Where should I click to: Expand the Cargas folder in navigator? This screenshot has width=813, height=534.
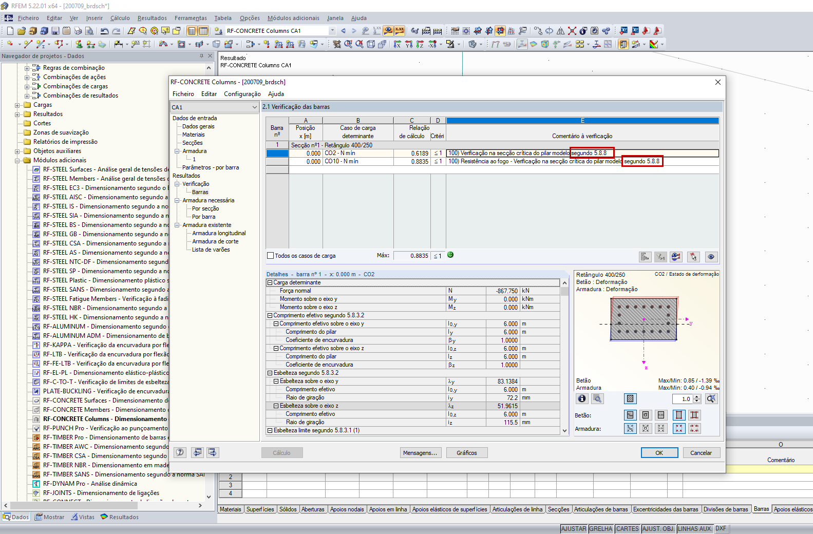tap(17, 105)
